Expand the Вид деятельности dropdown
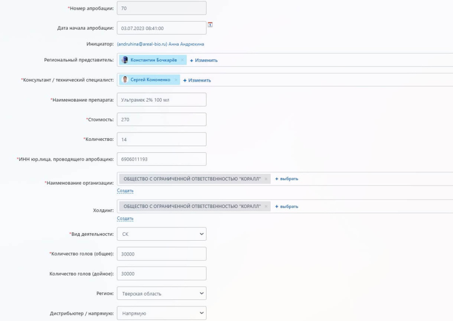 click(x=161, y=234)
